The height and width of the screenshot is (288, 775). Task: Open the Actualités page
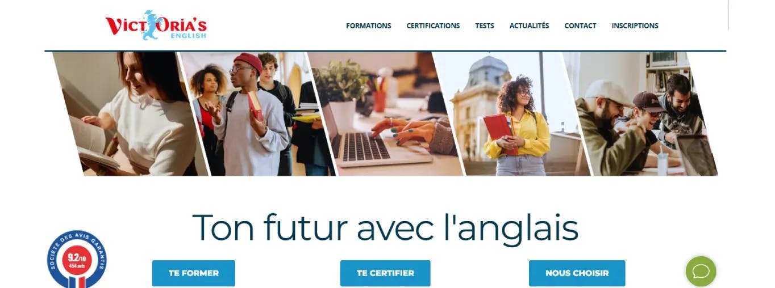click(x=529, y=26)
